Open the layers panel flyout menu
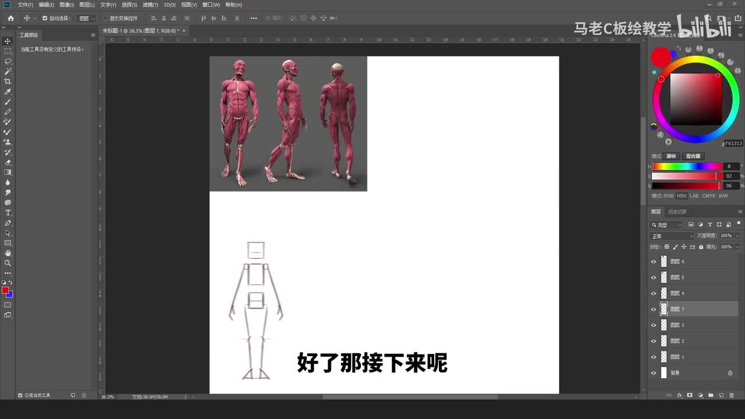Image resolution: width=745 pixels, height=419 pixels. [x=740, y=212]
